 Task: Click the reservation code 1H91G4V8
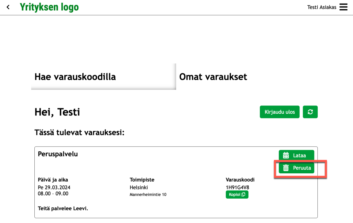[237, 187]
